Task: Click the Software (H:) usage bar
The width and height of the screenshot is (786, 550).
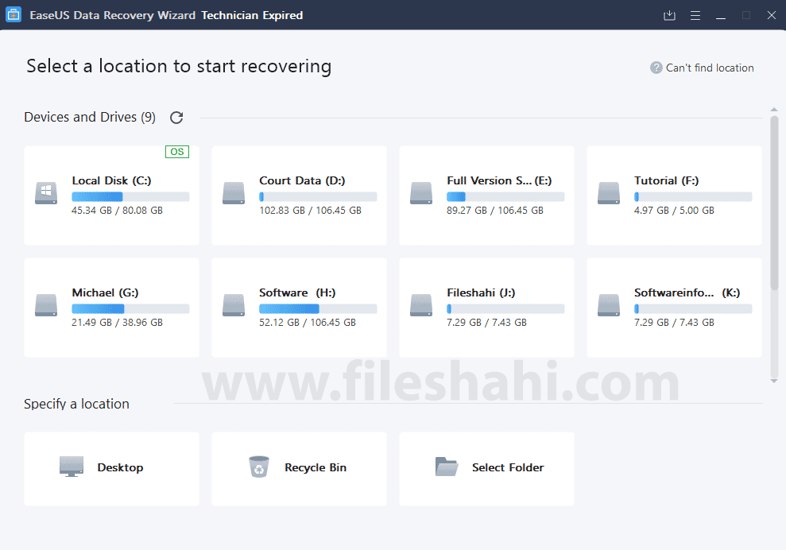Action: click(318, 309)
